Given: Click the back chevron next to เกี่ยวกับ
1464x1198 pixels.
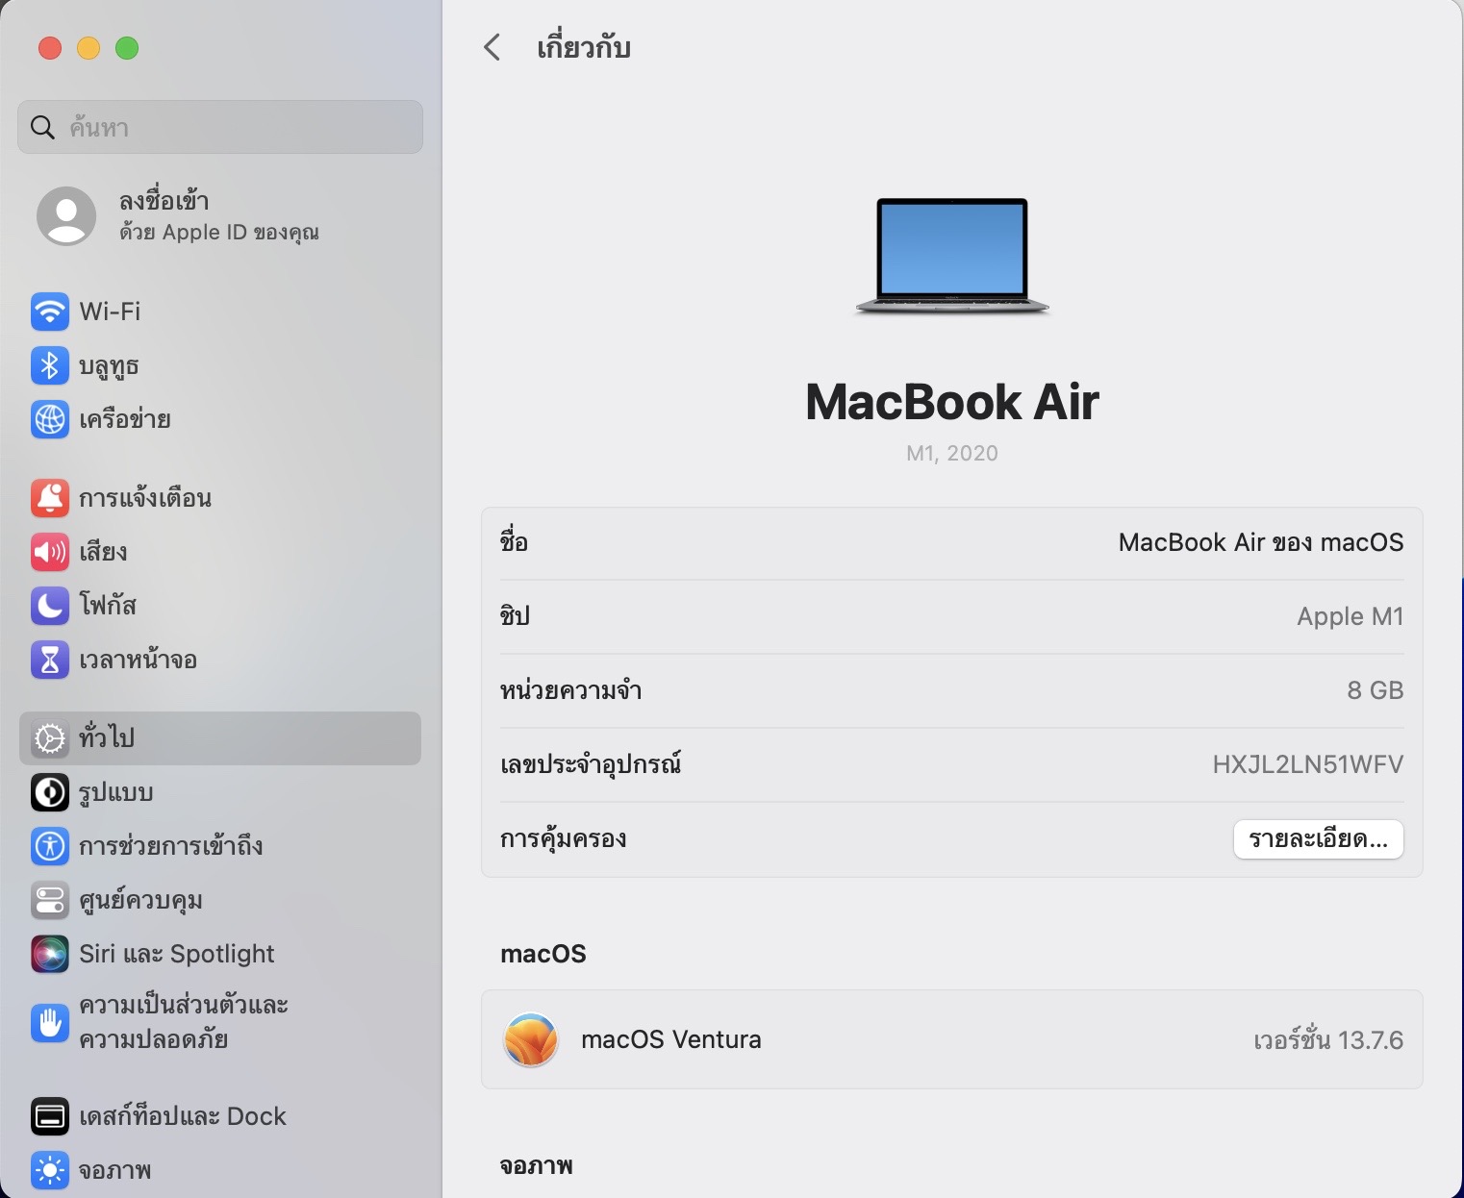Looking at the screenshot, I should coord(492,46).
